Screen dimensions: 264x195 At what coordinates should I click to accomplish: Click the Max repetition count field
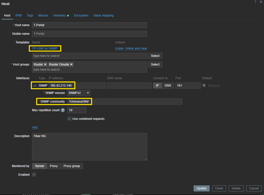click(77, 110)
